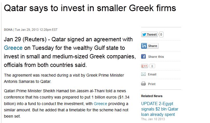Choose the Print text link
Screen dimensions: 210x123
point(152,84)
